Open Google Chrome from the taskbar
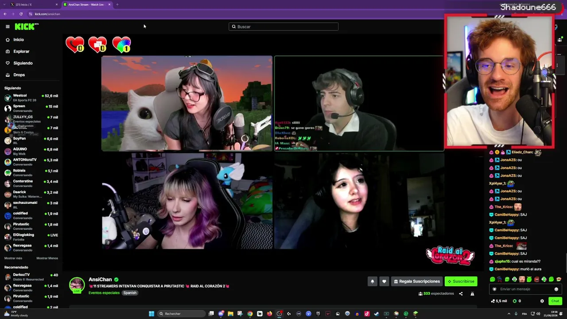 250,314
